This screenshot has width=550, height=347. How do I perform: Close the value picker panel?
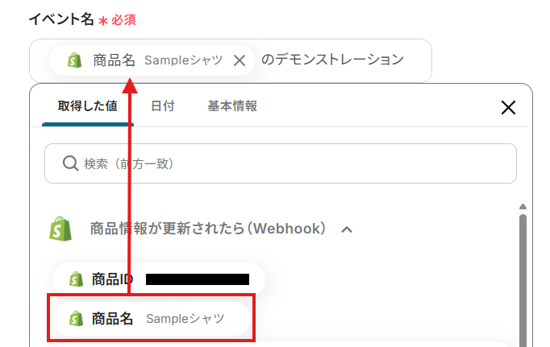pyautogui.click(x=508, y=107)
